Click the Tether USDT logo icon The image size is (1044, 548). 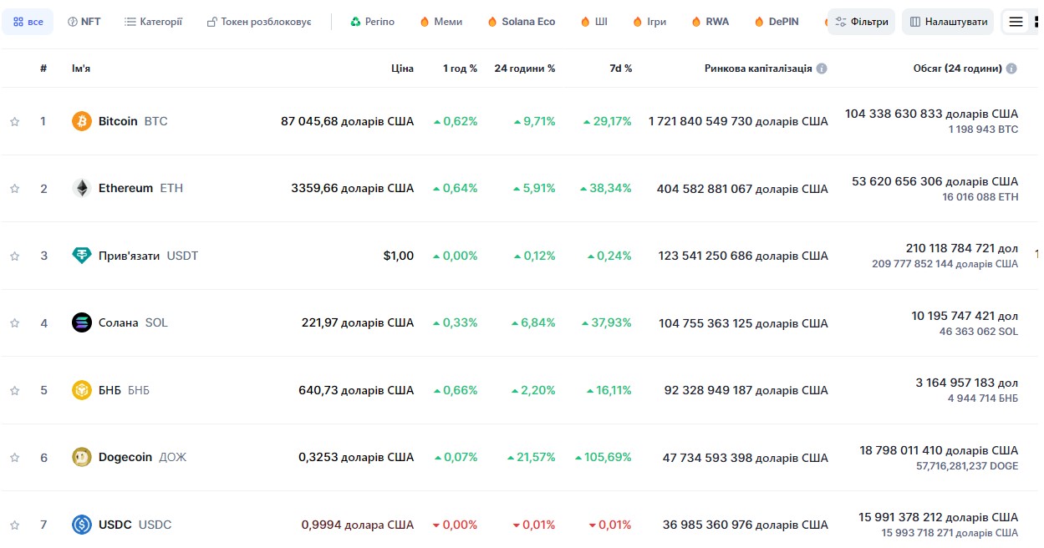pyautogui.click(x=81, y=256)
